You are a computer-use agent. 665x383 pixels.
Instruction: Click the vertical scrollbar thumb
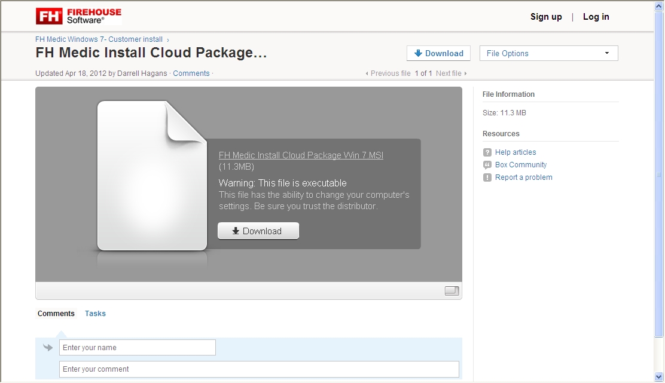[x=658, y=174]
